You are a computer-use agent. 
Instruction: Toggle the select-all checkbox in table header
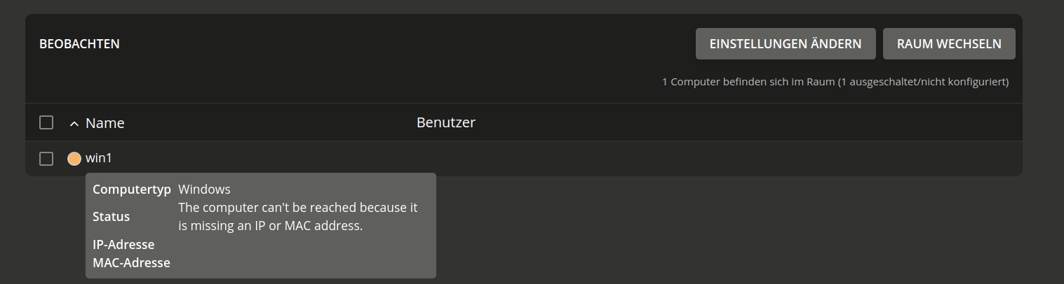(46, 122)
